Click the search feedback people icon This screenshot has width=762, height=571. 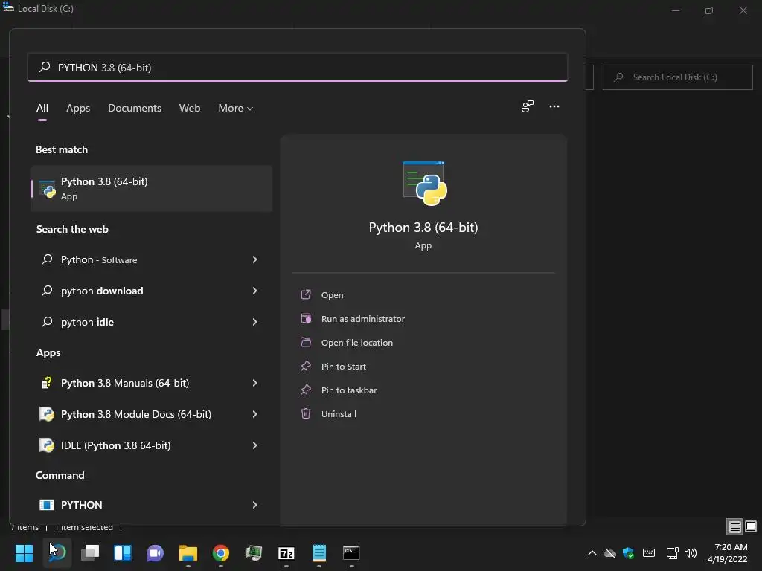pos(528,106)
